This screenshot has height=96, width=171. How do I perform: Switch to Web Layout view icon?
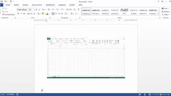point(150,94)
